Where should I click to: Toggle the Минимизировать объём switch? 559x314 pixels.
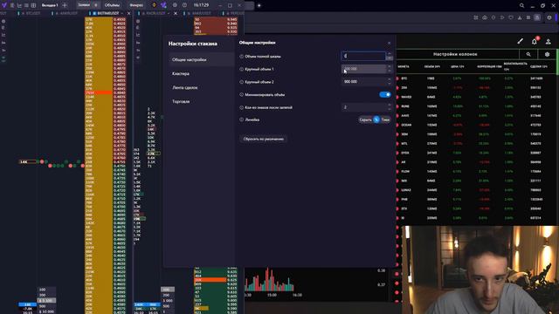pyautogui.click(x=385, y=95)
